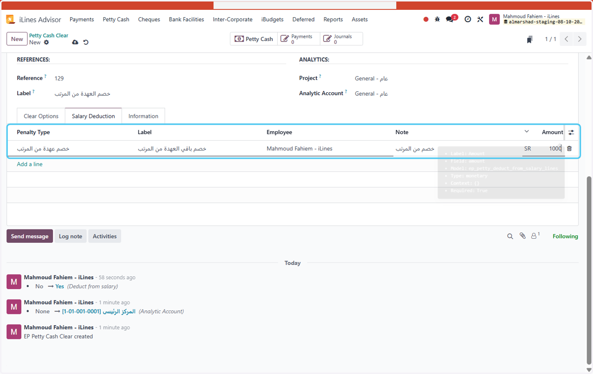Click the gear actions icon beside New
This screenshot has width=593, height=374.
tap(46, 42)
